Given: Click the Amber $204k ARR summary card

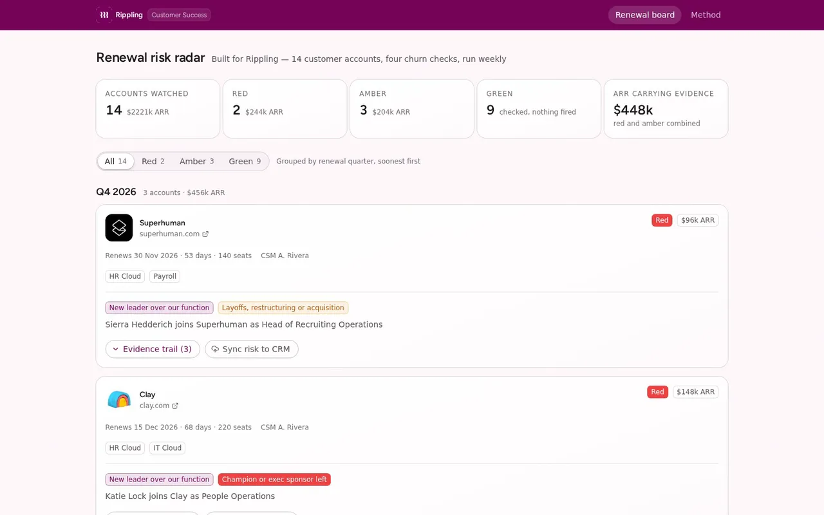Looking at the screenshot, I should (x=412, y=109).
